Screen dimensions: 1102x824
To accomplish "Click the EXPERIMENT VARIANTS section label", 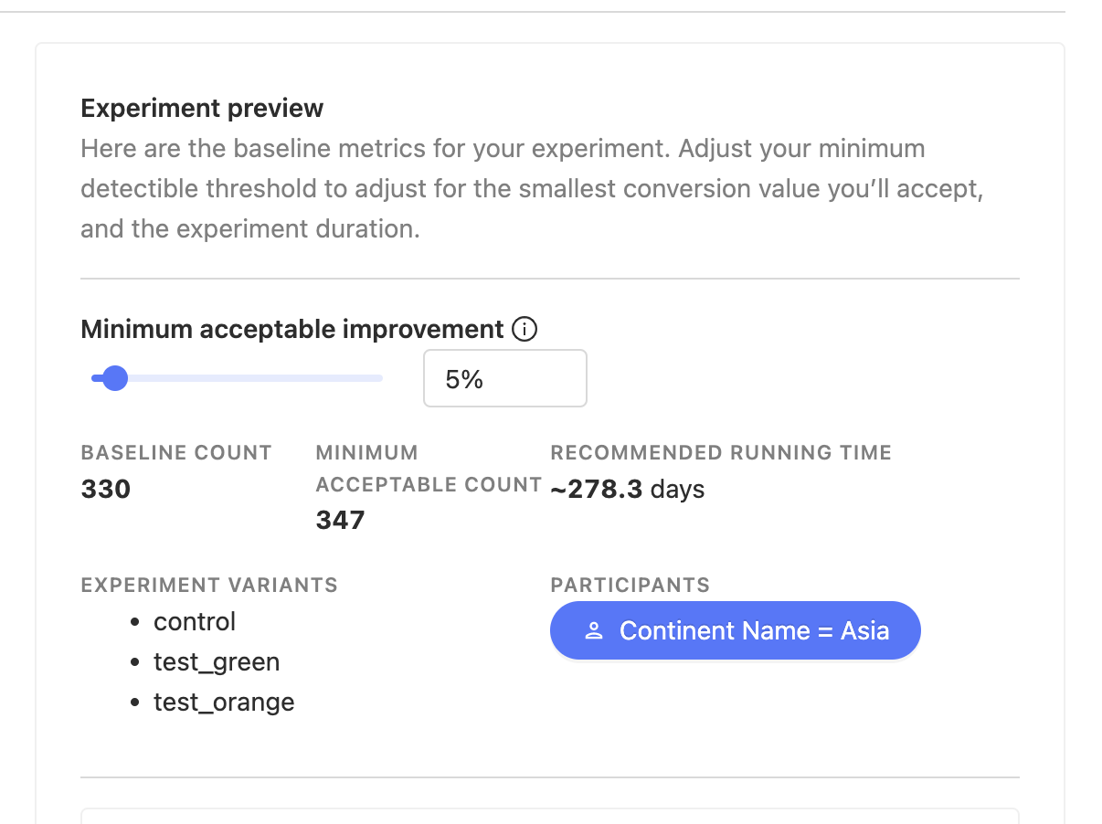I will [x=208, y=585].
